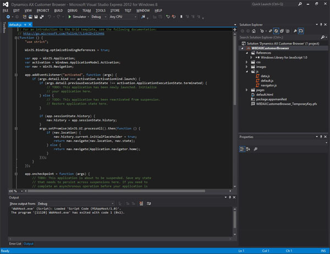Image resolution: width=330 pixels, height=254 pixels.
Task: Start debugging with the green play icon
Action: (70, 17)
